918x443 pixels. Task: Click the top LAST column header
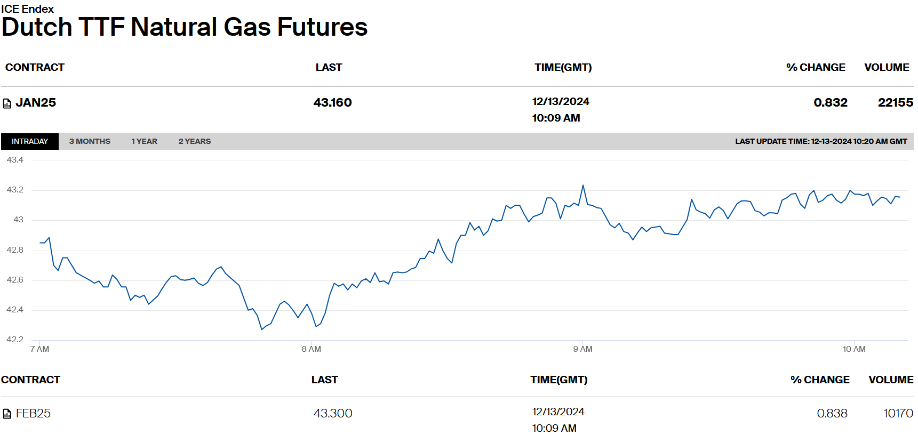pos(329,67)
